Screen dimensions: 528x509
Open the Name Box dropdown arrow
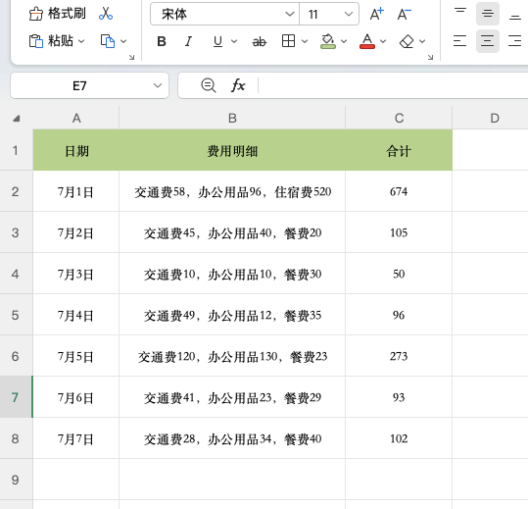158,85
